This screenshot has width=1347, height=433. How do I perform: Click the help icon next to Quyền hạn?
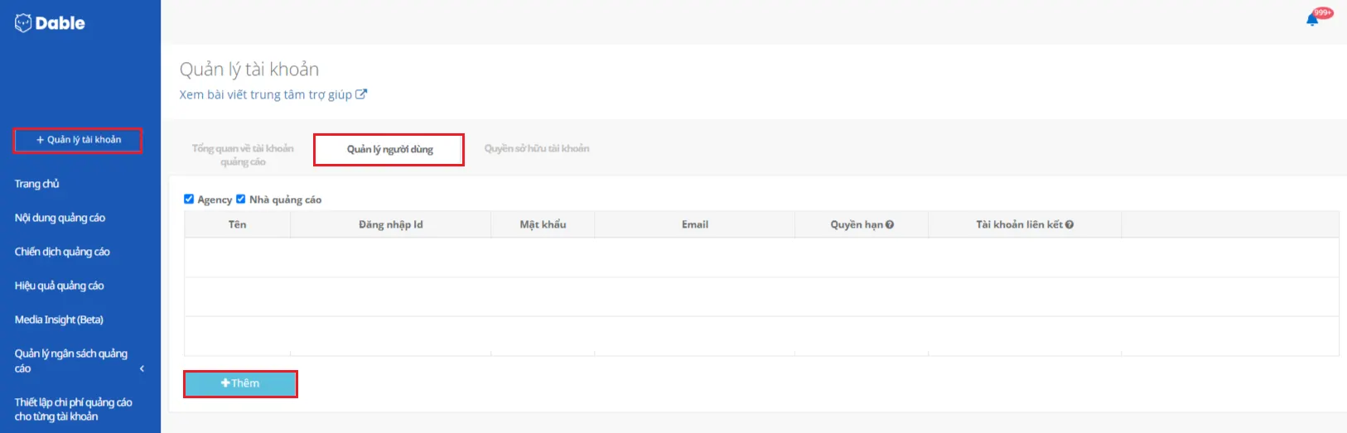point(890,224)
